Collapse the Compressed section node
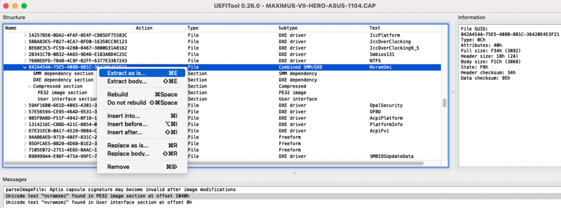This screenshot has width=561, height=208. [29, 86]
